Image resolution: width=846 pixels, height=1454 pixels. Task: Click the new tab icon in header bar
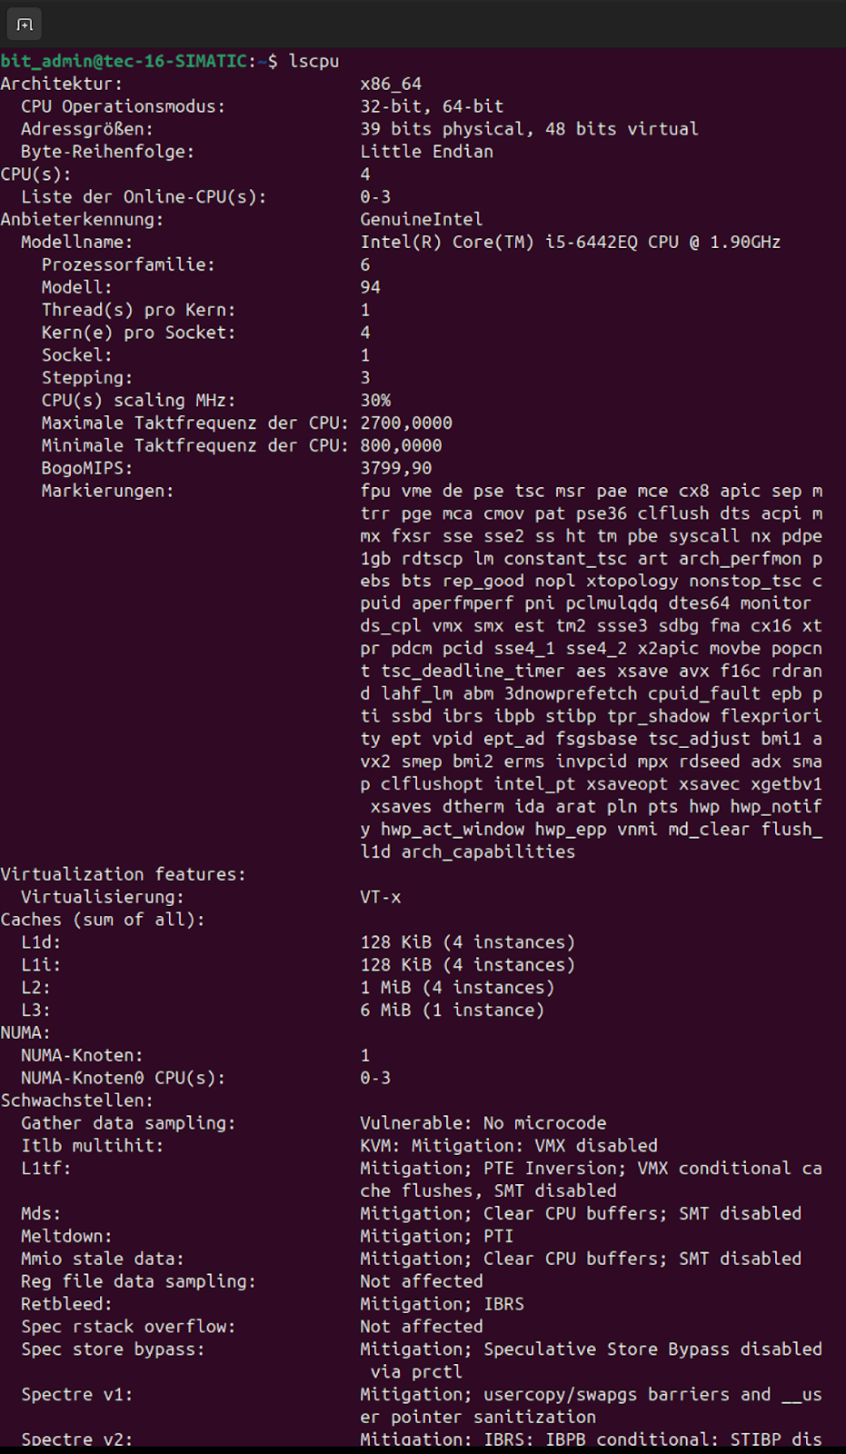tap(25, 25)
